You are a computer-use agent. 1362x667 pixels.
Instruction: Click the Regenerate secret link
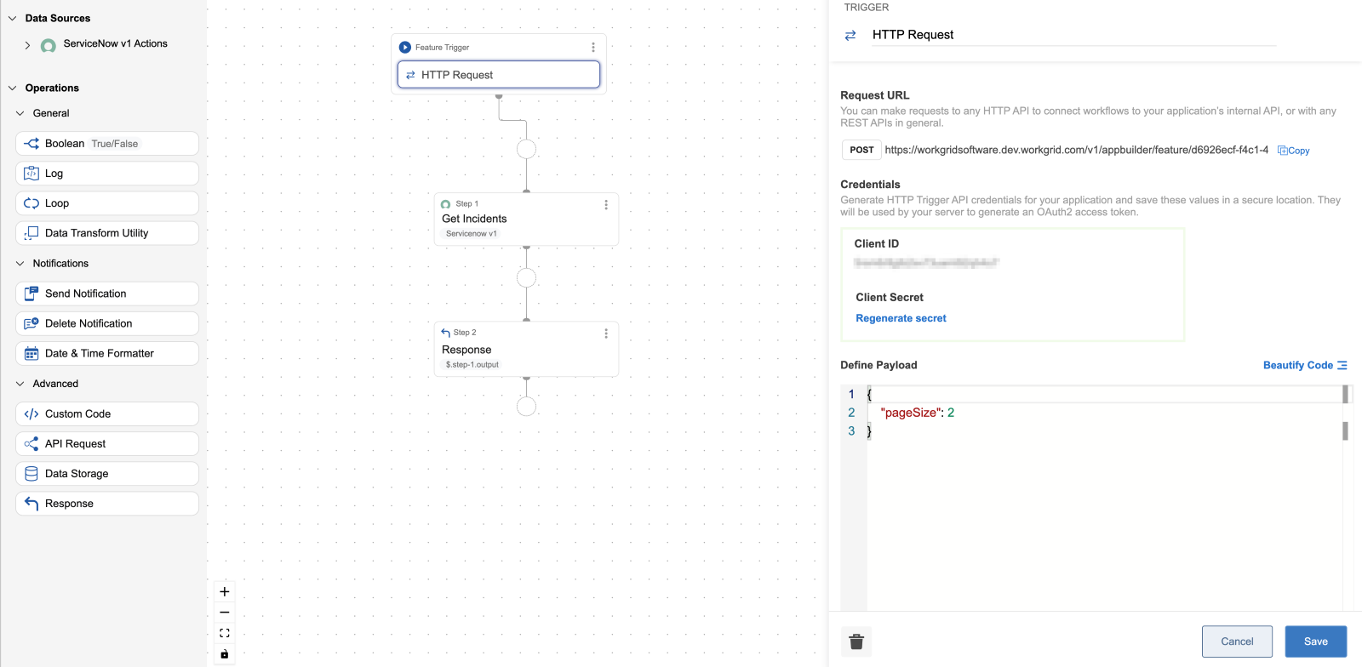coord(901,318)
